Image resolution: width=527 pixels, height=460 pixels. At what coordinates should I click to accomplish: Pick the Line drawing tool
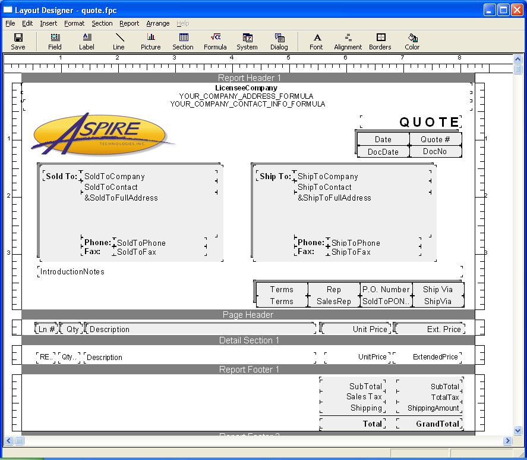(x=119, y=41)
